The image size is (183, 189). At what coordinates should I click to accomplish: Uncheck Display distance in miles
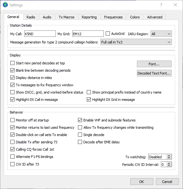pos(13,77)
